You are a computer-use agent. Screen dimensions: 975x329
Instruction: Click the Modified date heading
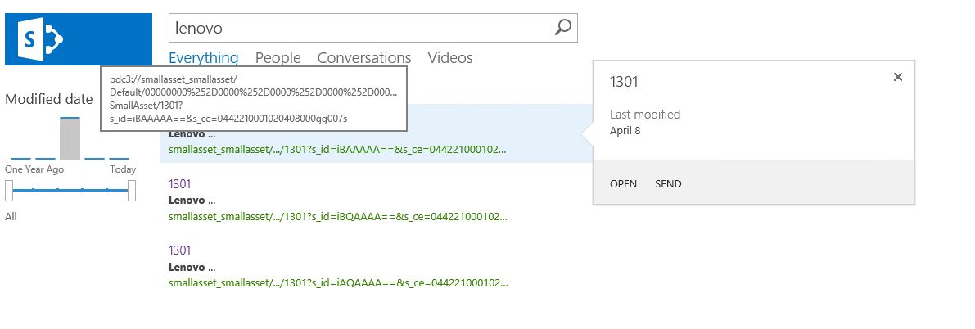[x=49, y=99]
